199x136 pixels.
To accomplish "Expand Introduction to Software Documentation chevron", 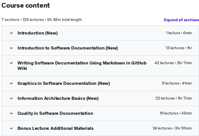I will (x=11, y=48).
